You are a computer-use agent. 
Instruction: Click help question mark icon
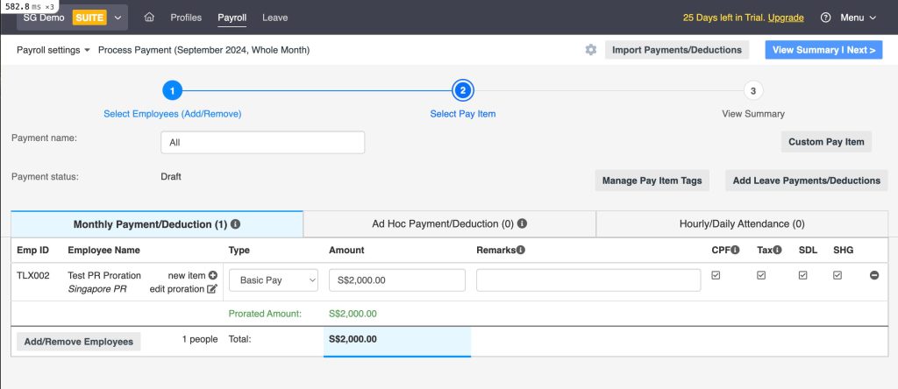point(825,18)
